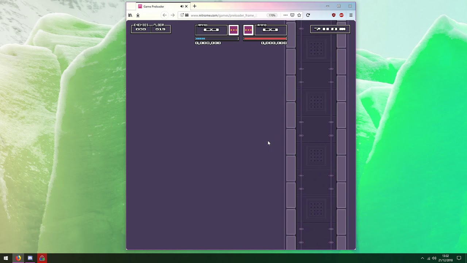
Task: Close the Firefox window
Action: coord(350,6)
